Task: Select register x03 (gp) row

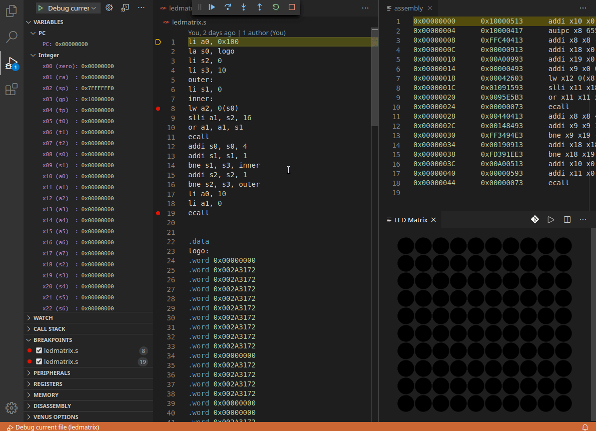Action: (88, 99)
